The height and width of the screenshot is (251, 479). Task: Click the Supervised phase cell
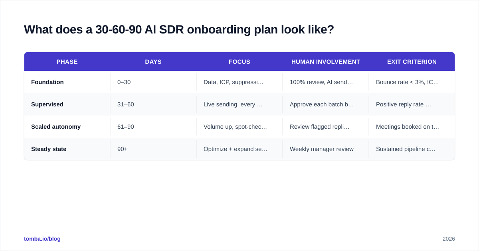pyautogui.click(x=67, y=104)
